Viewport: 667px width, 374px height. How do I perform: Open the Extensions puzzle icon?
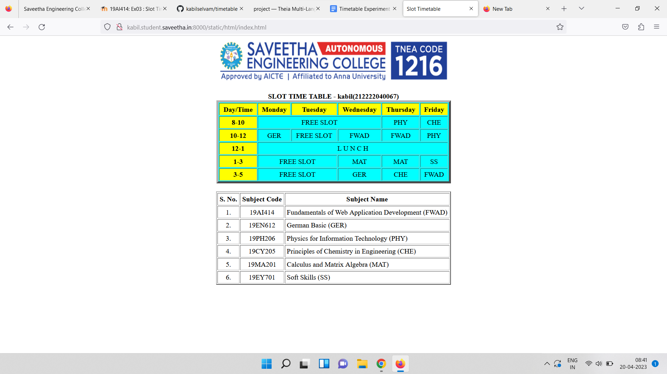point(641,27)
